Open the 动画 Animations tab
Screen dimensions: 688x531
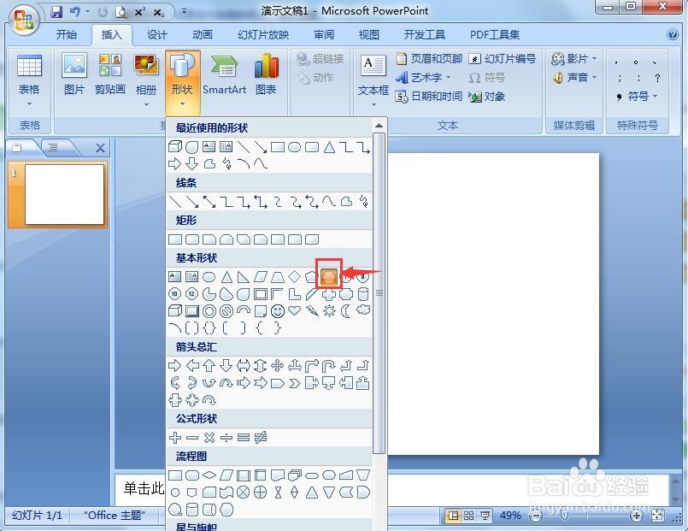203,35
